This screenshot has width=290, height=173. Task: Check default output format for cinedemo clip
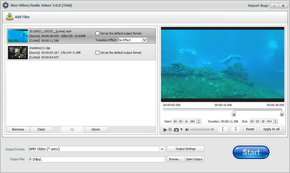pyautogui.click(x=97, y=53)
